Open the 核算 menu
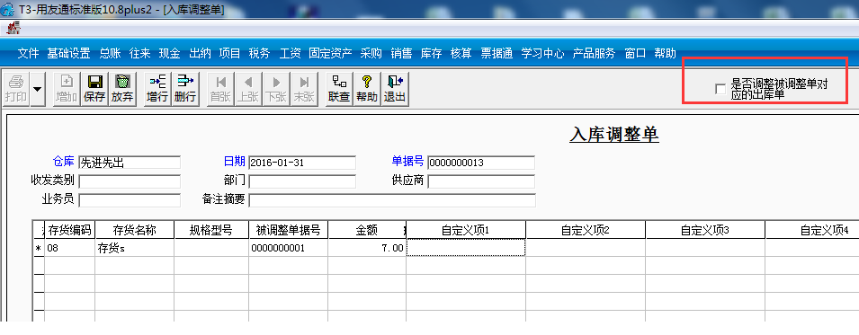Image resolution: width=859 pixels, height=335 pixels. tap(461, 54)
